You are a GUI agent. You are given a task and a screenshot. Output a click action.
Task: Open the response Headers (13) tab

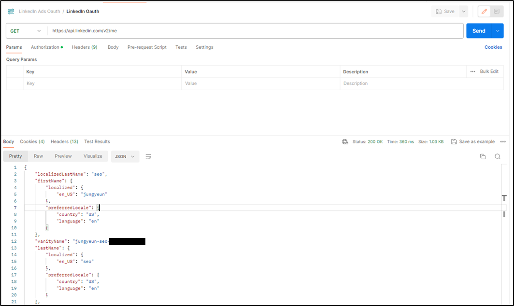coord(64,141)
